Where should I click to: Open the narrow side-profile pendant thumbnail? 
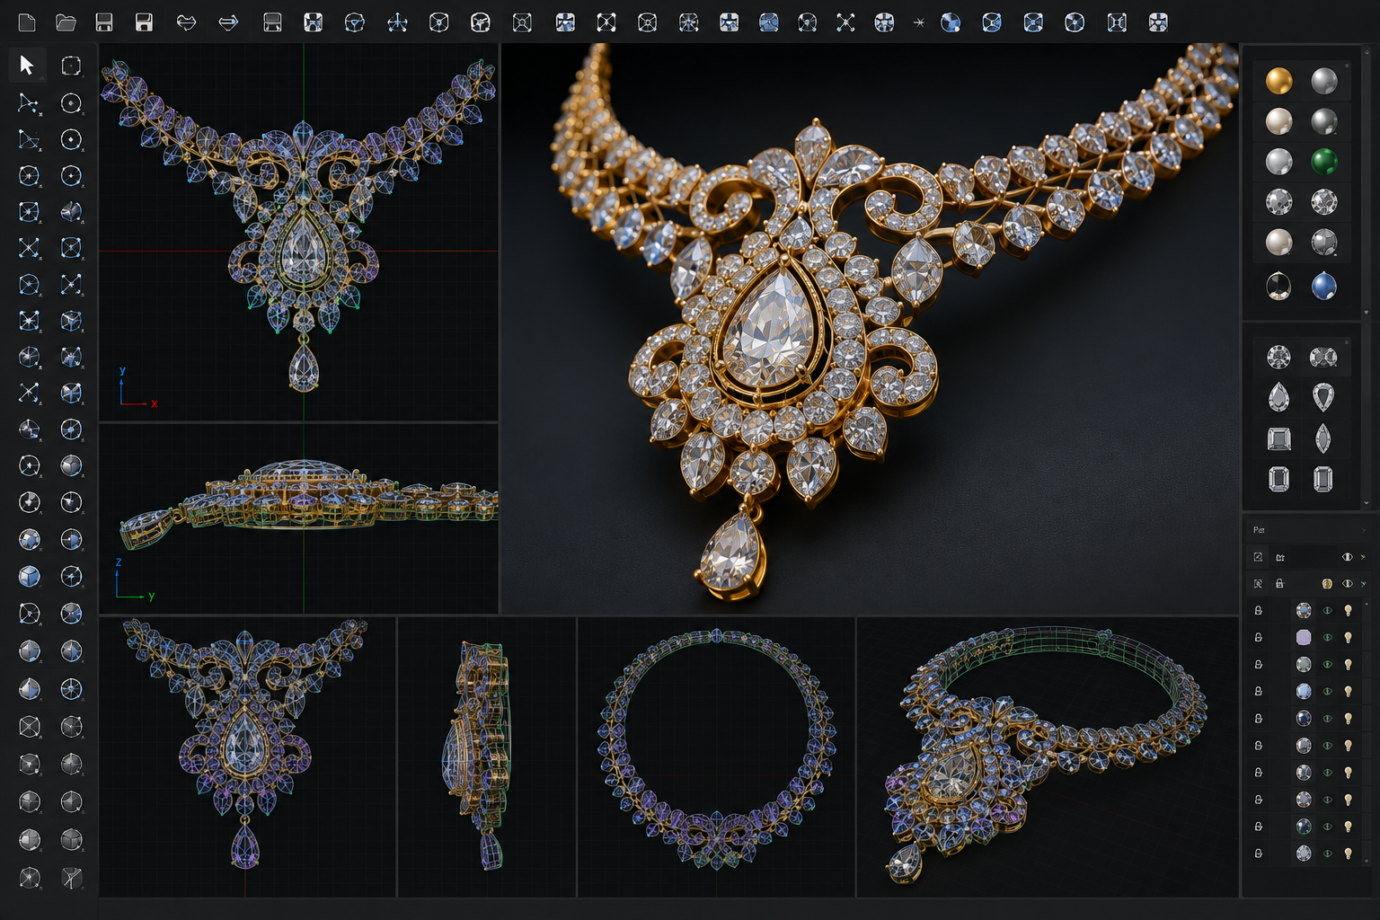point(486,756)
